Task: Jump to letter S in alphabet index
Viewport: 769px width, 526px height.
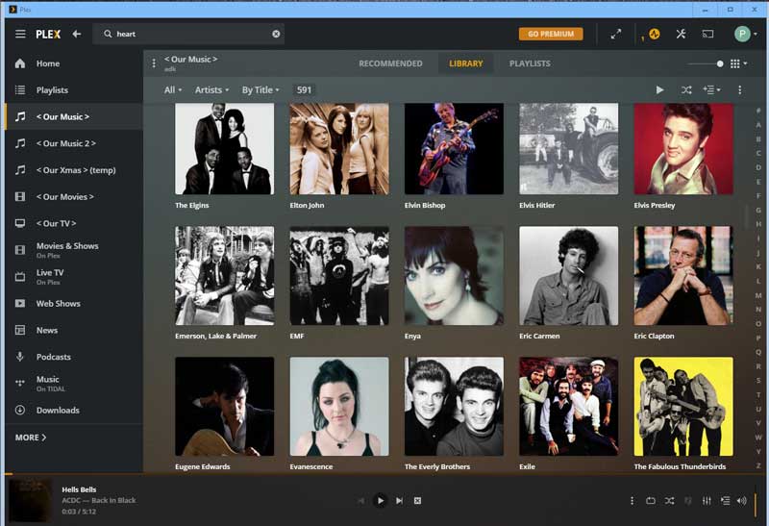Action: click(x=758, y=380)
